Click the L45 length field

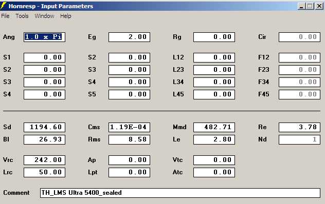[x=214, y=94]
